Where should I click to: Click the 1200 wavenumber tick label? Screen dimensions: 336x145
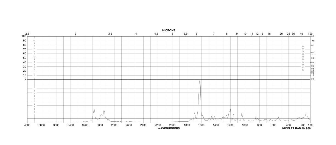[x=231, y=125]
